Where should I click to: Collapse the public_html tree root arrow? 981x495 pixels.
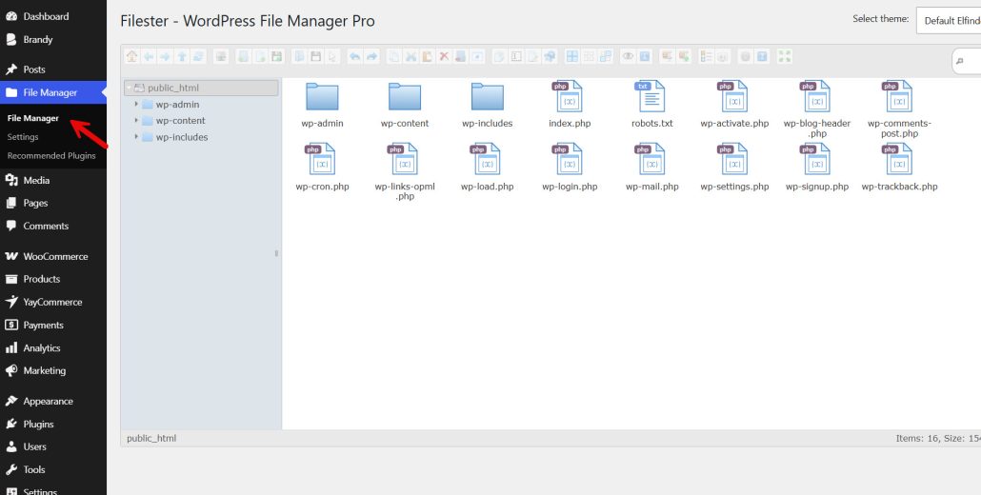click(x=130, y=89)
